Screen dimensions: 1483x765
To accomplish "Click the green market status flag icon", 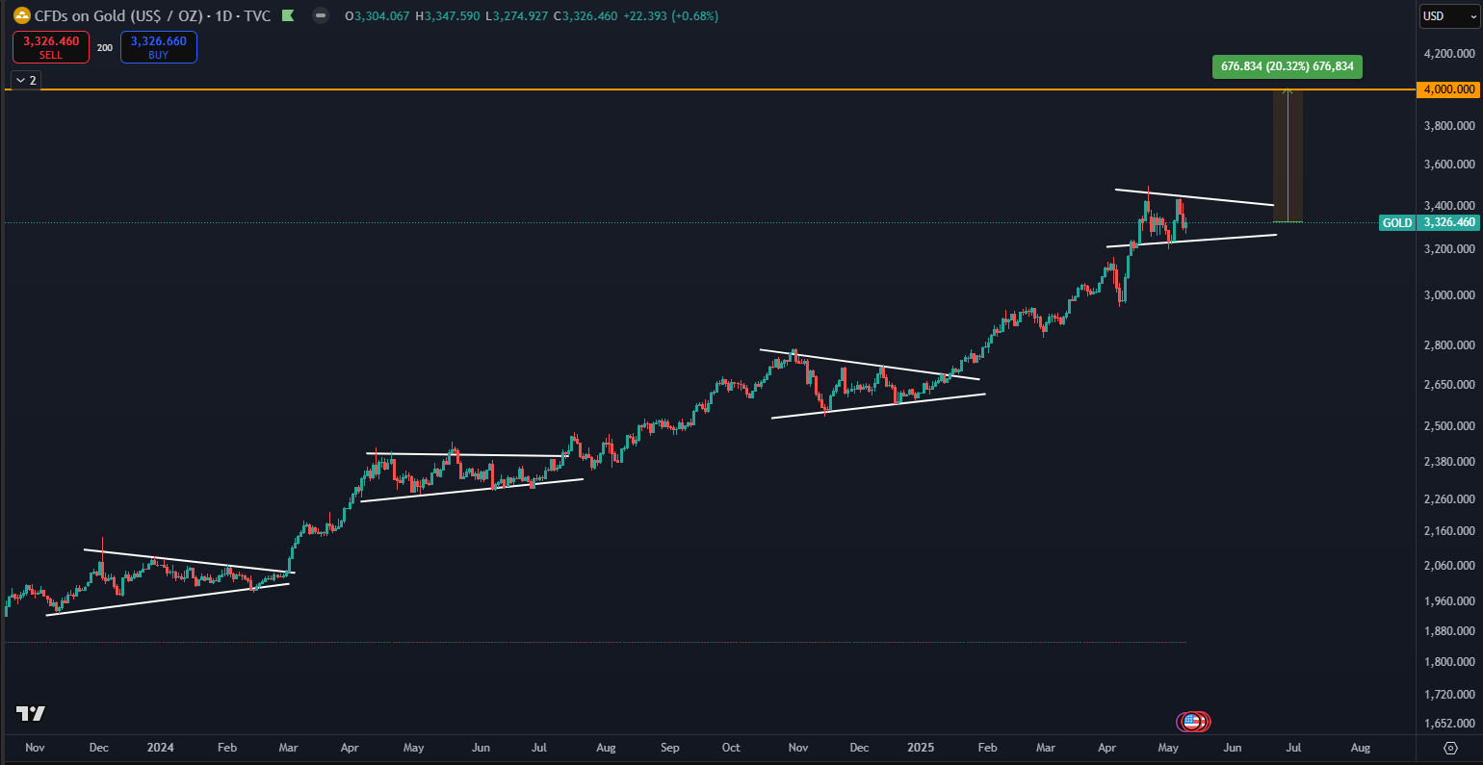I will coord(288,15).
